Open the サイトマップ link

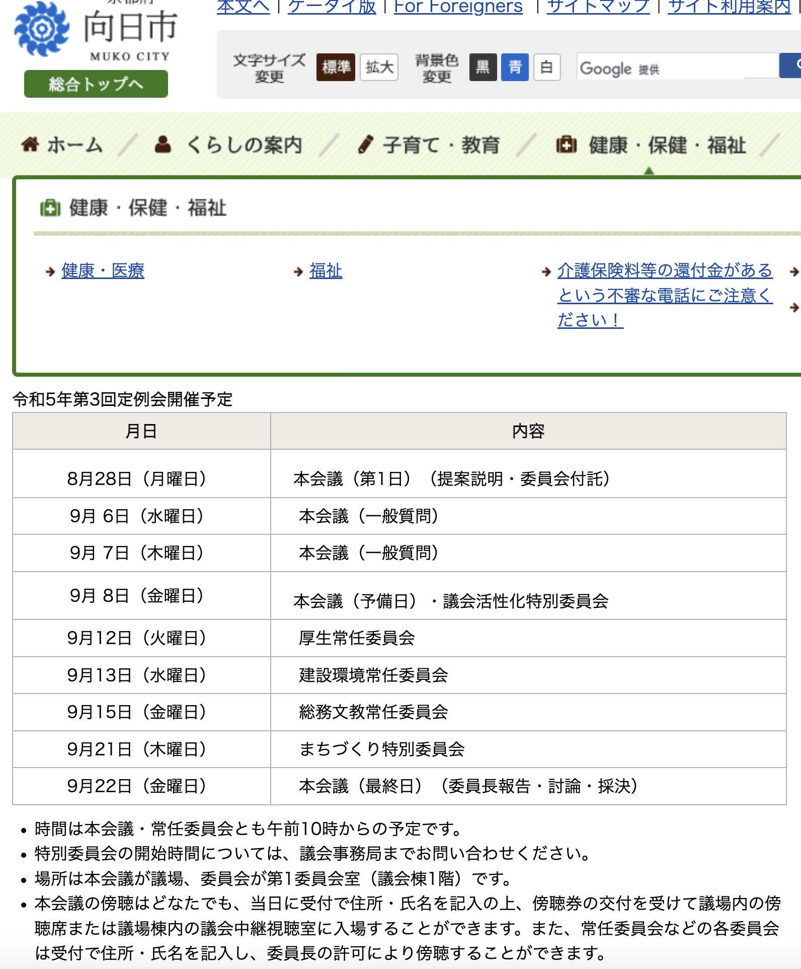pyautogui.click(x=598, y=7)
